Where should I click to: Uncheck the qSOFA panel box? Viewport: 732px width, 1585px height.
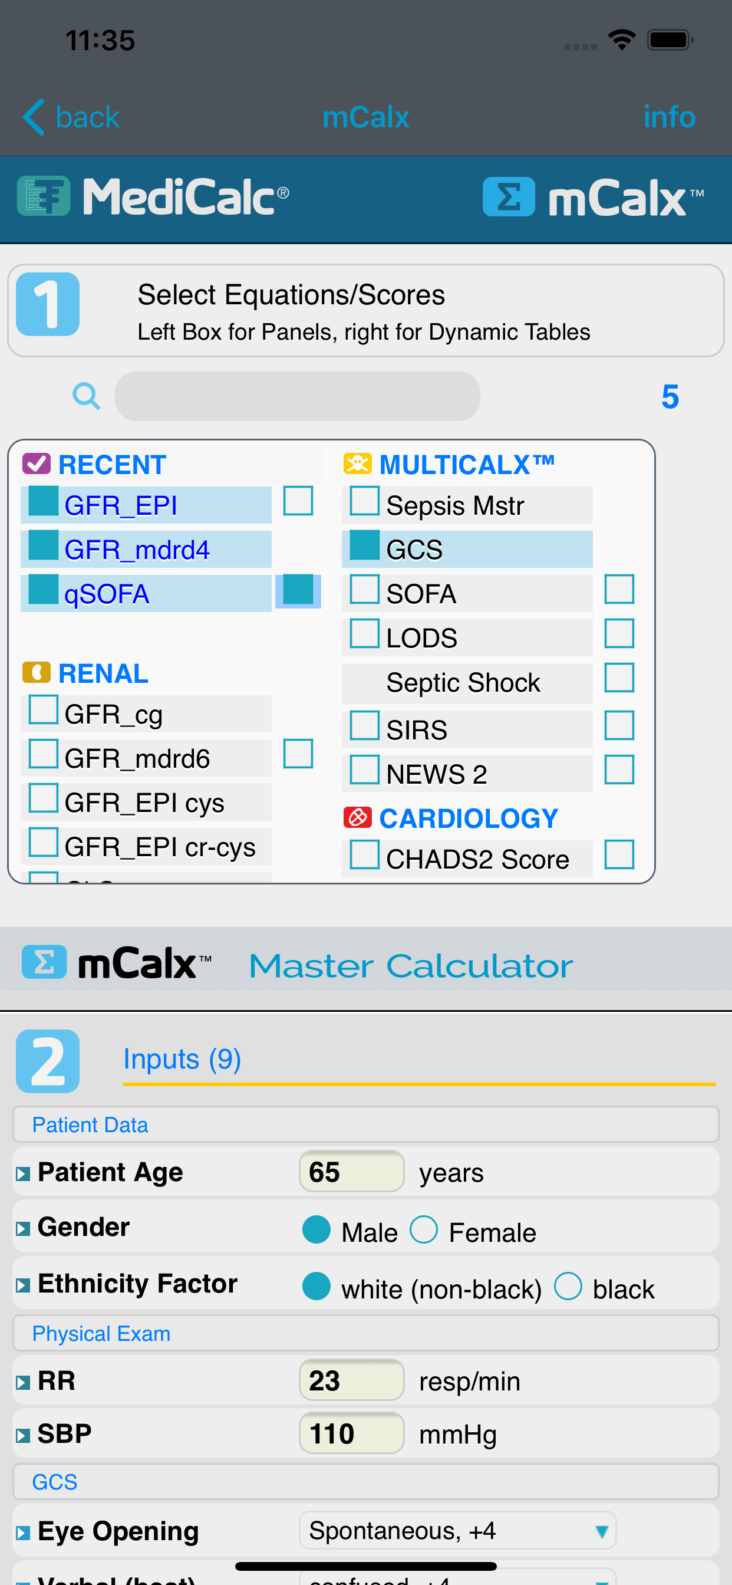coord(44,589)
